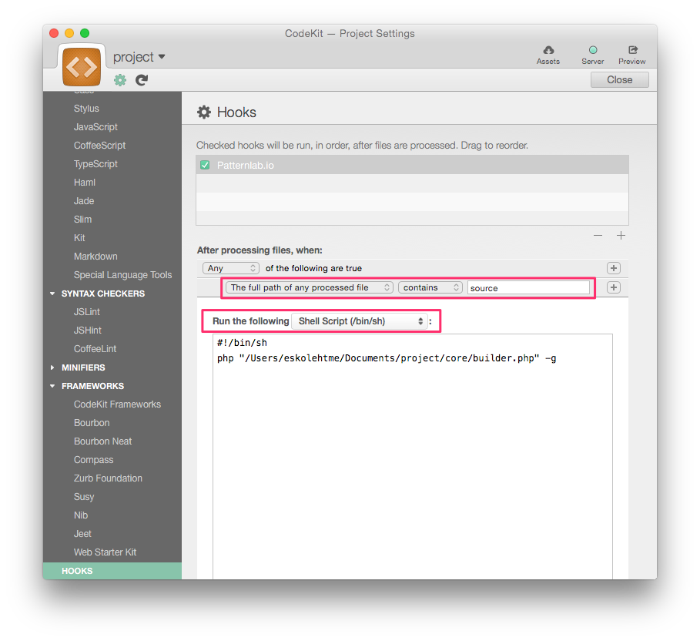Open Special Language Tools settings

[x=122, y=275]
